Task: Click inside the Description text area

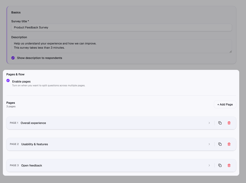Action: coord(121,46)
